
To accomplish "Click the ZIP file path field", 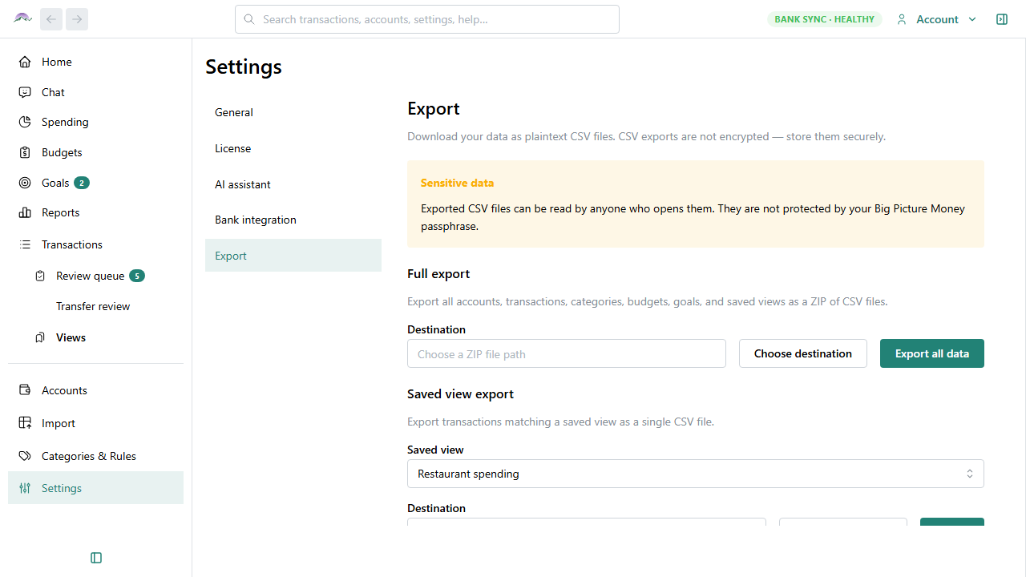I will coord(567,353).
